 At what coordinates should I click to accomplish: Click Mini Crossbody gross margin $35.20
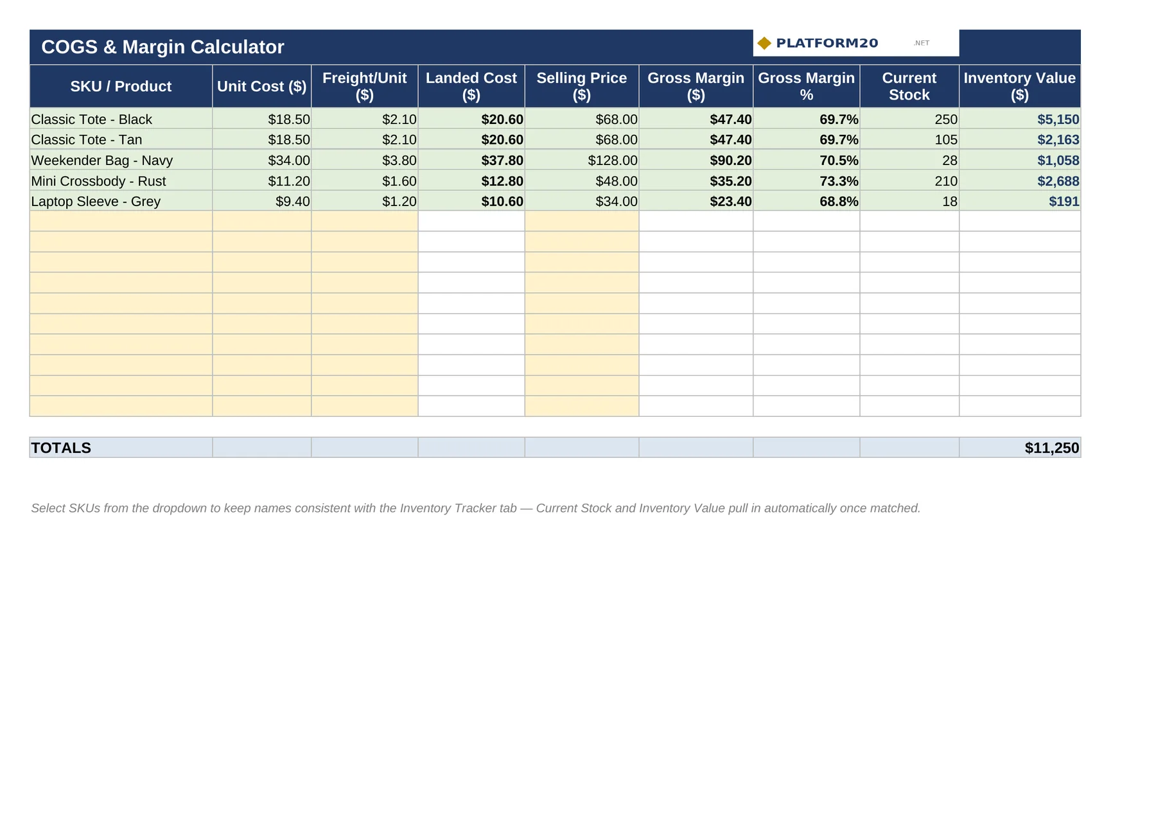point(696,180)
